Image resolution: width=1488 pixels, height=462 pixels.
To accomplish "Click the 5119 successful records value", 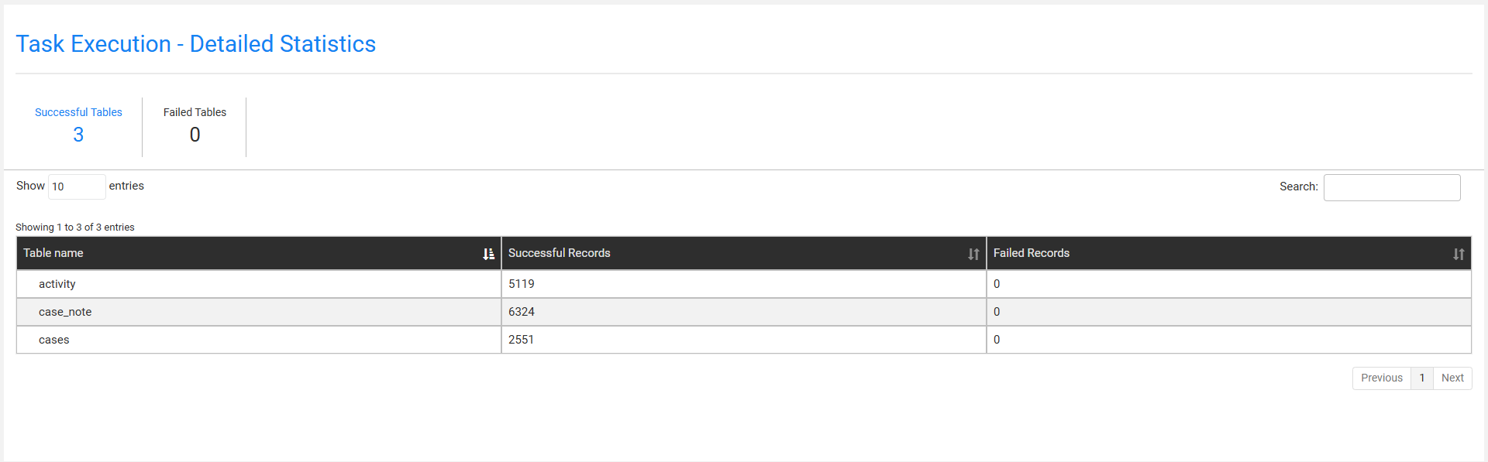I will 522,284.
